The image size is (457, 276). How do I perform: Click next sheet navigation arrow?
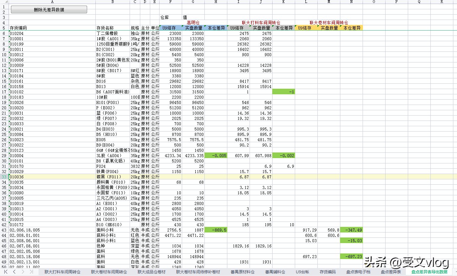coord(23,272)
